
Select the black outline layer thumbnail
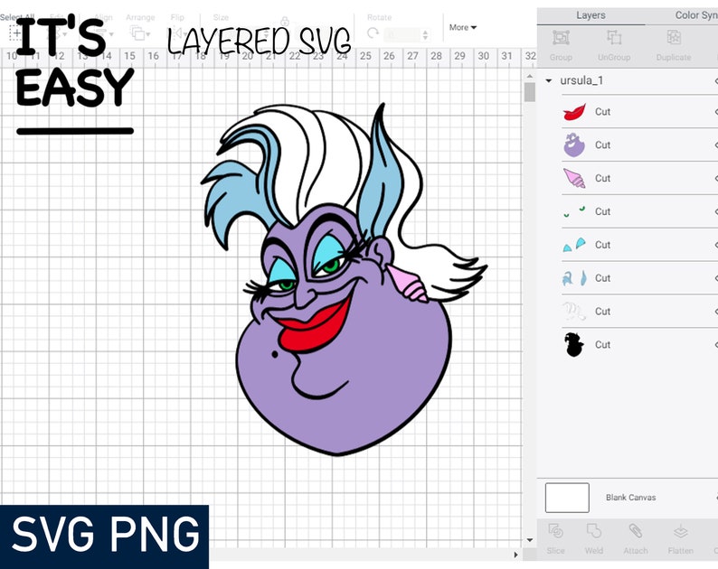574,344
